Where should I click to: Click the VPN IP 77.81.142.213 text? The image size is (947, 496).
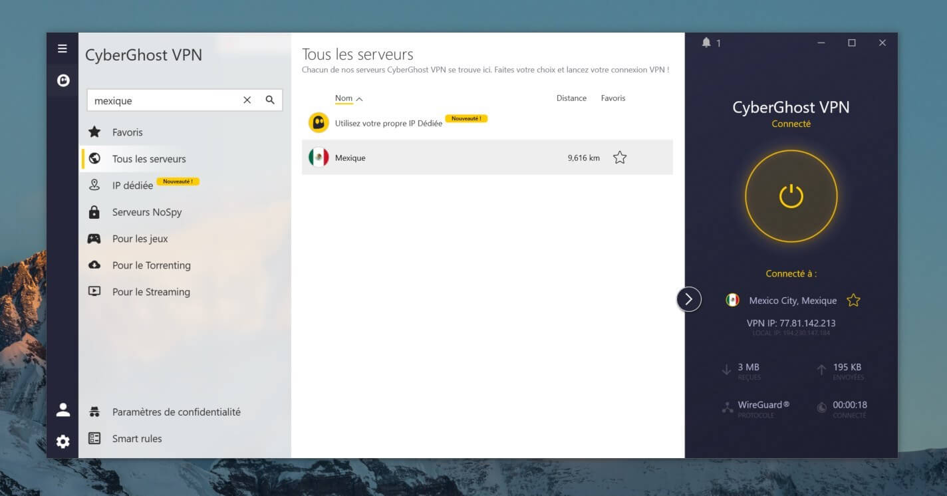(791, 323)
